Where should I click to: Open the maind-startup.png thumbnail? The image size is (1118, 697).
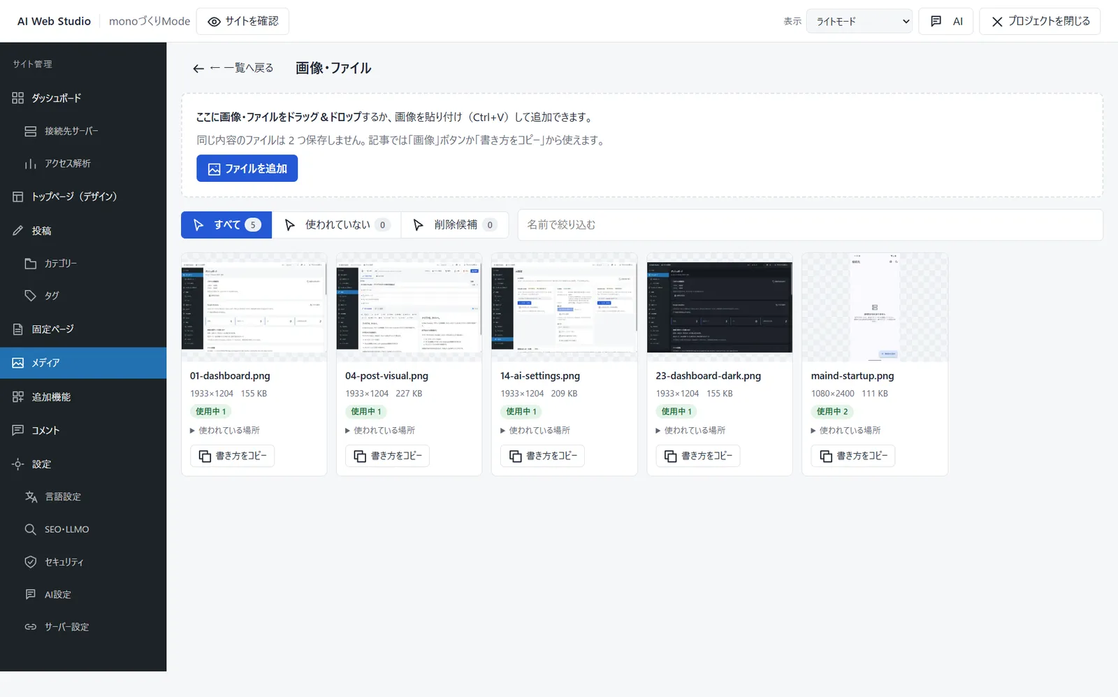pyautogui.click(x=875, y=308)
